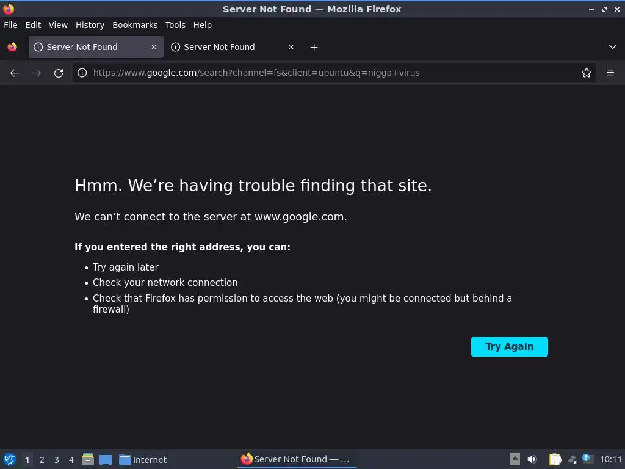Open site information icon in address bar
The height and width of the screenshot is (469, 625).
[x=82, y=73]
